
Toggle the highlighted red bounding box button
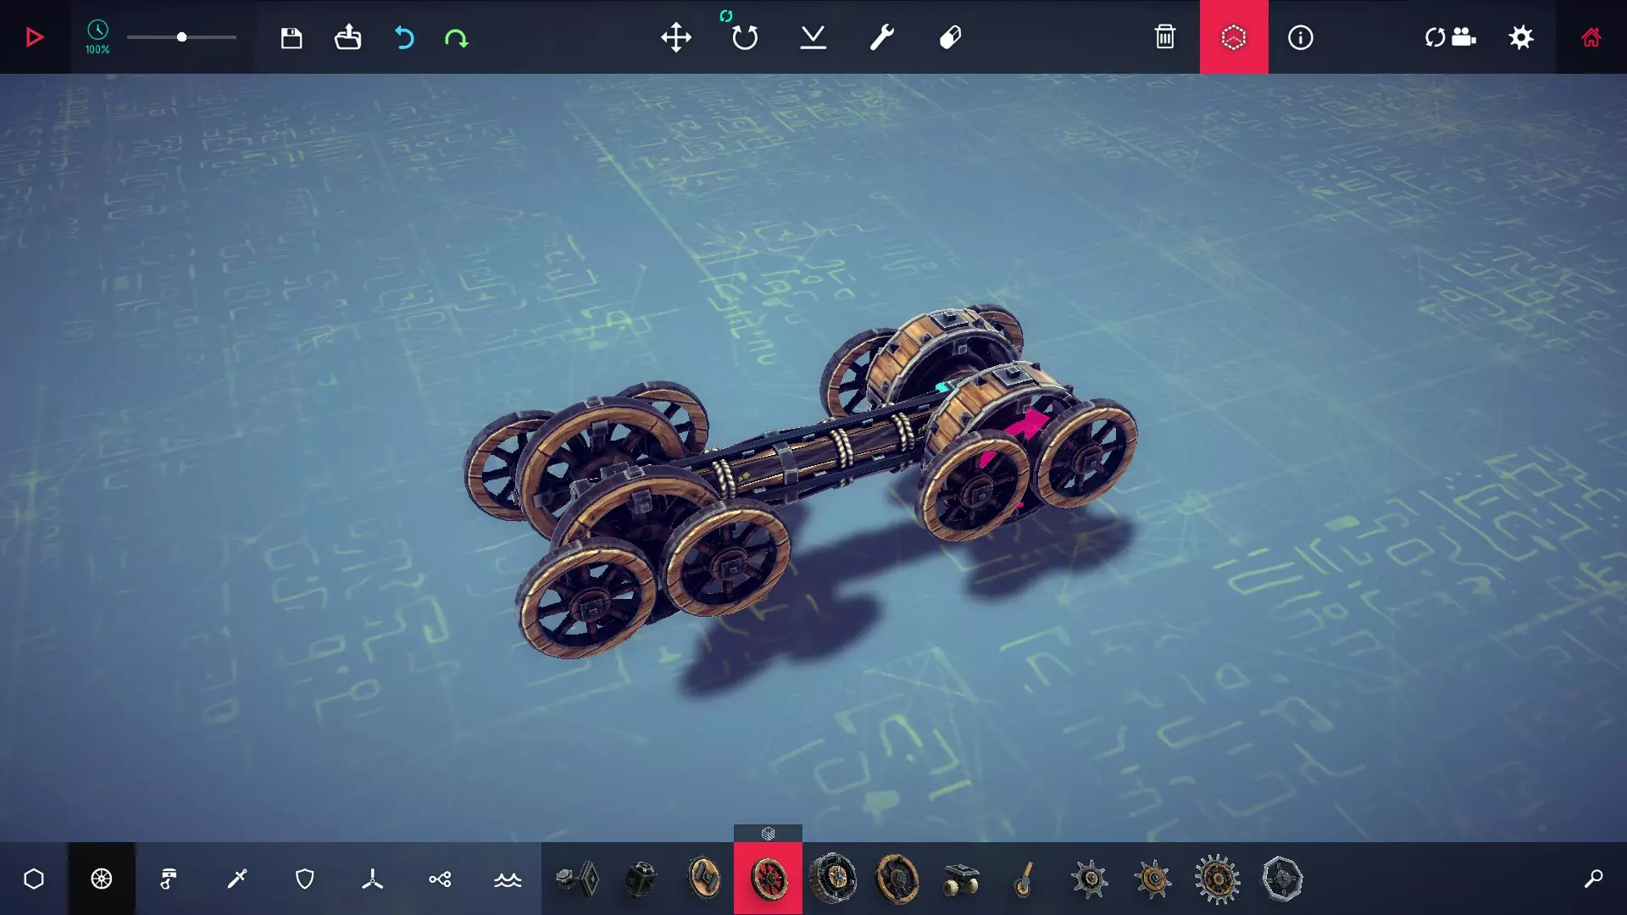(1233, 37)
